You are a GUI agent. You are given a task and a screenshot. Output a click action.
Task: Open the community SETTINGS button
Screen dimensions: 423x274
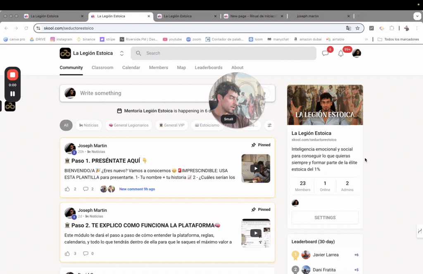[325, 217]
